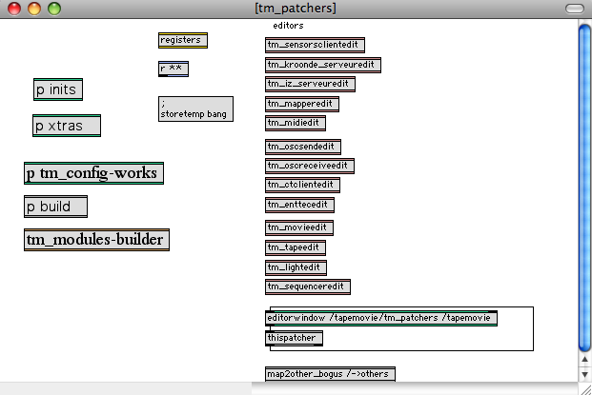Click the toolbar toggle pill in title bar
The width and height of the screenshot is (592, 395).
coord(574,9)
